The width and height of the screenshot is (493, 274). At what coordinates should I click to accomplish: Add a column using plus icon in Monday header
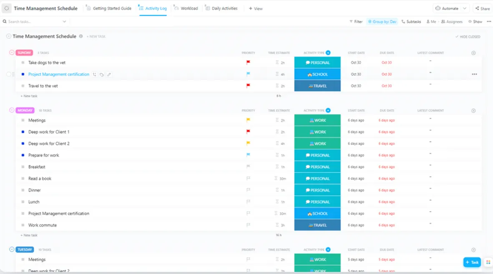pos(473,110)
